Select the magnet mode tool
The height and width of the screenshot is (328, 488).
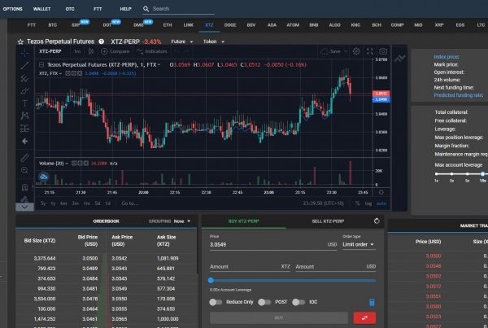point(25,187)
